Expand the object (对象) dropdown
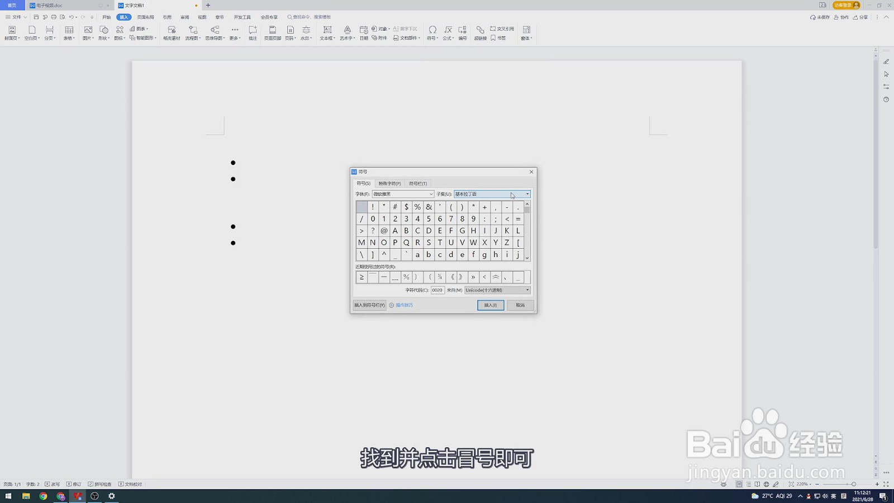The image size is (894, 503). 381,29
